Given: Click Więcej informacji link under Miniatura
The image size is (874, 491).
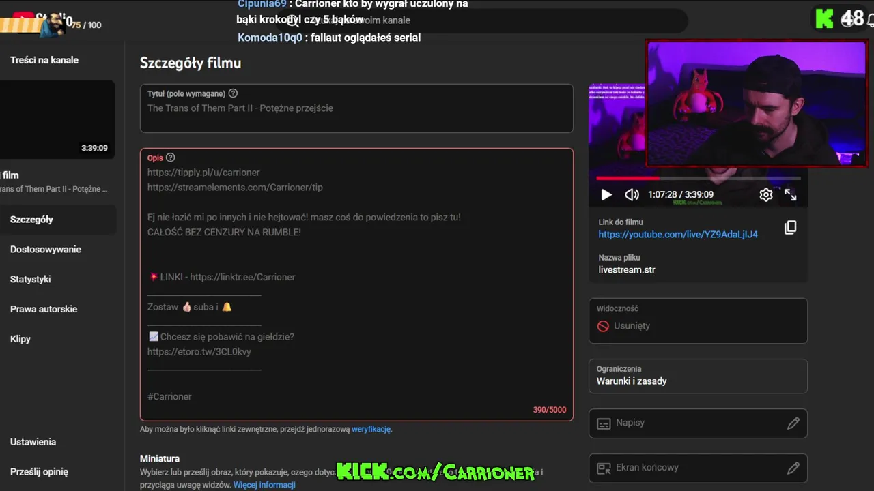Looking at the screenshot, I should (x=264, y=485).
